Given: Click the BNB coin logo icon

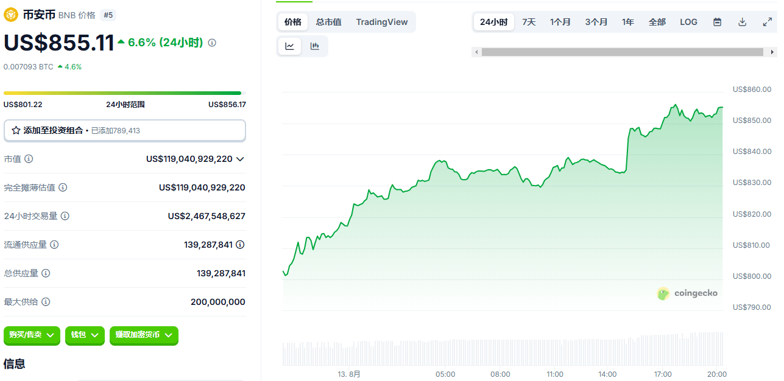Looking at the screenshot, I should pos(11,15).
